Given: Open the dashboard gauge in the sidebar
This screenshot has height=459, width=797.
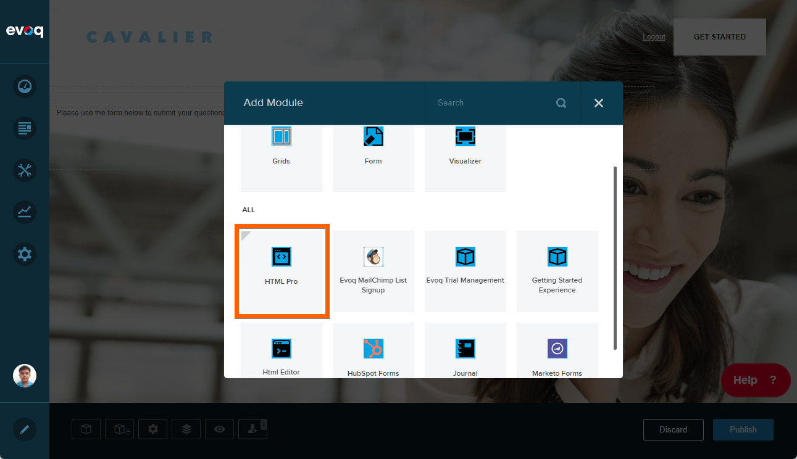Looking at the screenshot, I should click(25, 86).
